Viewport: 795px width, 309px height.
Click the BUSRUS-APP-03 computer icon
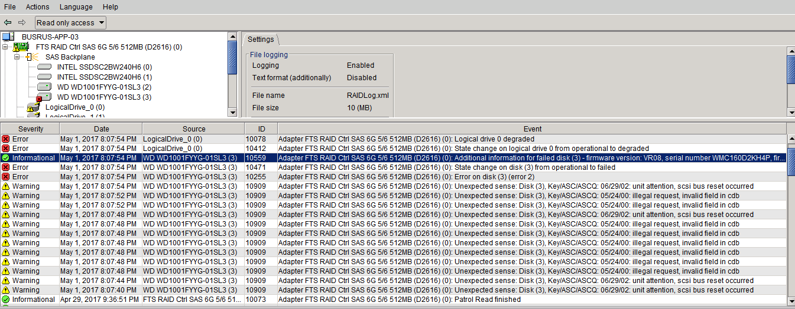(8, 37)
